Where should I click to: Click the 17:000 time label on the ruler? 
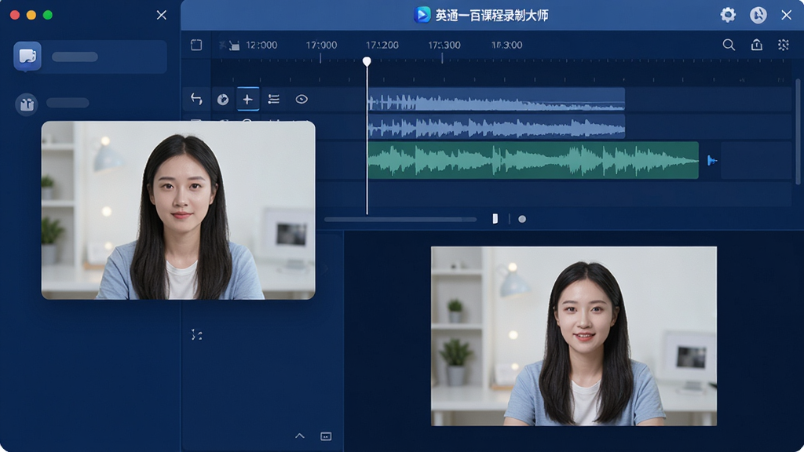click(x=321, y=45)
